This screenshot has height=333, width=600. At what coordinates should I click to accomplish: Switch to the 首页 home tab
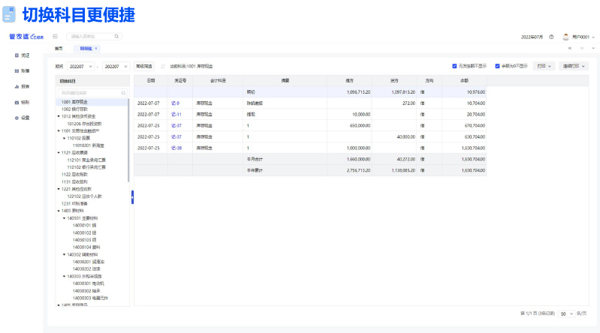tap(59, 49)
